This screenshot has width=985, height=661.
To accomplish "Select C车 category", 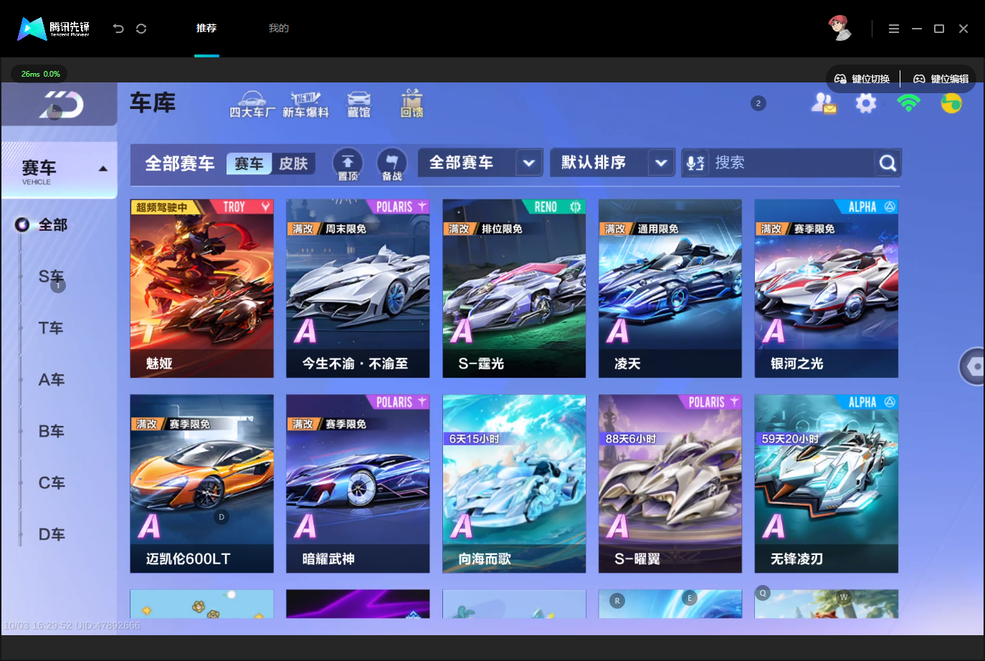I will coord(51,483).
